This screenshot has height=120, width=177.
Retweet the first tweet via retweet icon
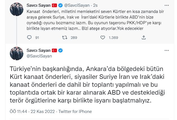[65, 37]
